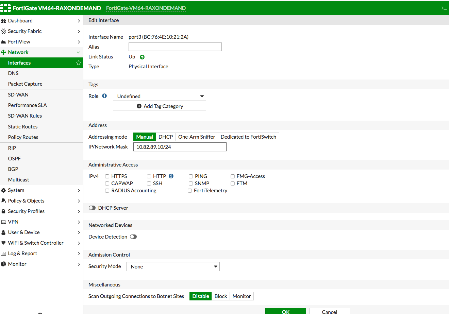Click the Dashboard gauge icon
The image size is (449, 314).
tap(3, 21)
